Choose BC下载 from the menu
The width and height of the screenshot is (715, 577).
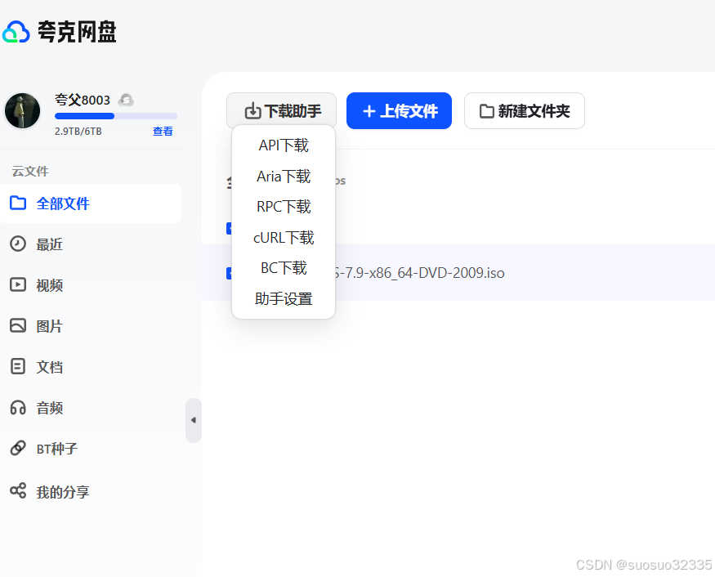pos(284,268)
